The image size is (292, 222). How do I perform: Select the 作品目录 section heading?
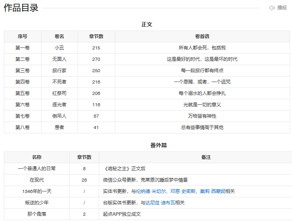coord(21,8)
